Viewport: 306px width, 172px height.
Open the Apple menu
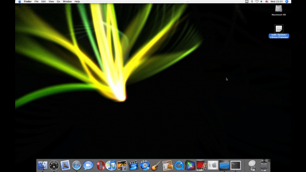[x=19, y=1]
